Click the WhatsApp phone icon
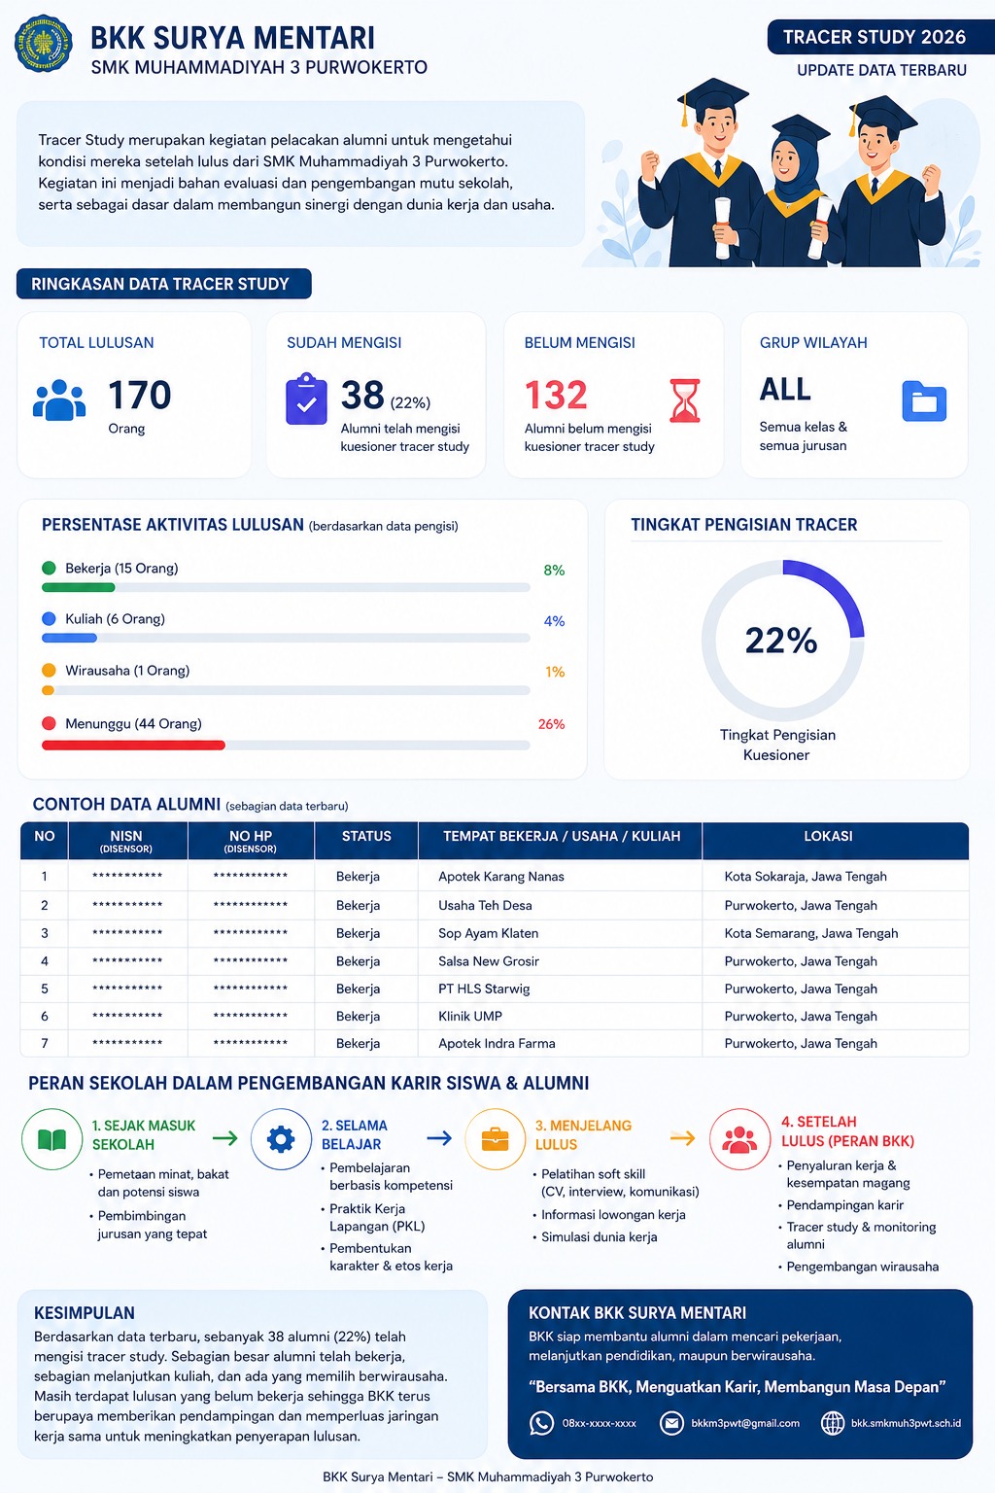The image size is (995, 1493). click(x=541, y=1423)
